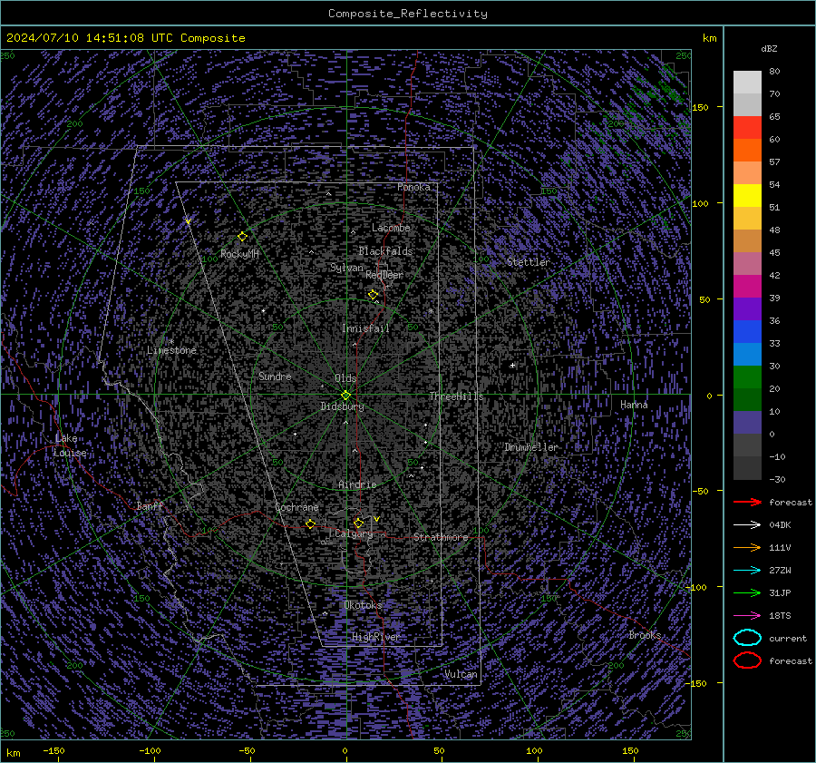Click the RedDeer city label
Viewport: 816px width, 763px height.
click(x=384, y=275)
